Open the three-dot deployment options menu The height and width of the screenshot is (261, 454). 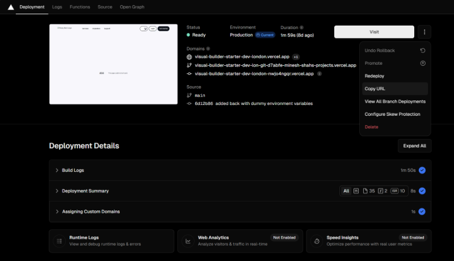(424, 32)
